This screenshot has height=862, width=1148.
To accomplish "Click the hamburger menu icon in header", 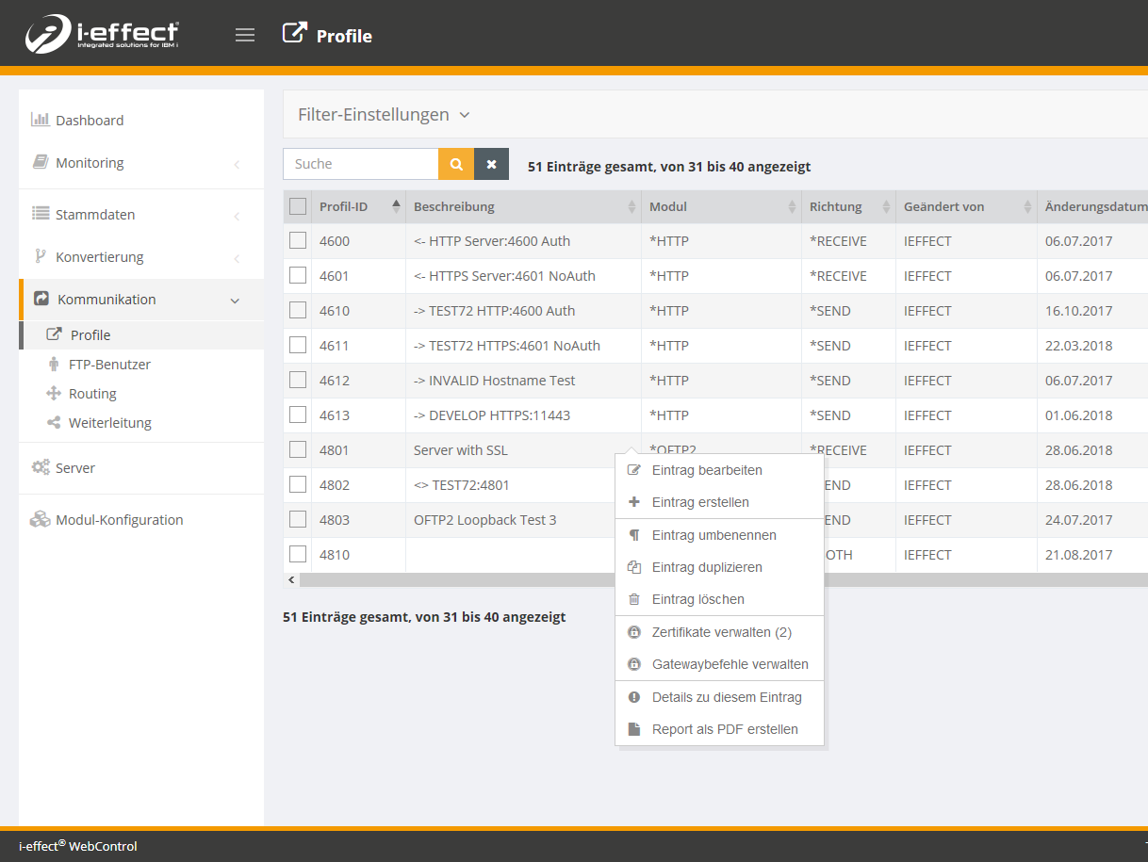I will (245, 36).
